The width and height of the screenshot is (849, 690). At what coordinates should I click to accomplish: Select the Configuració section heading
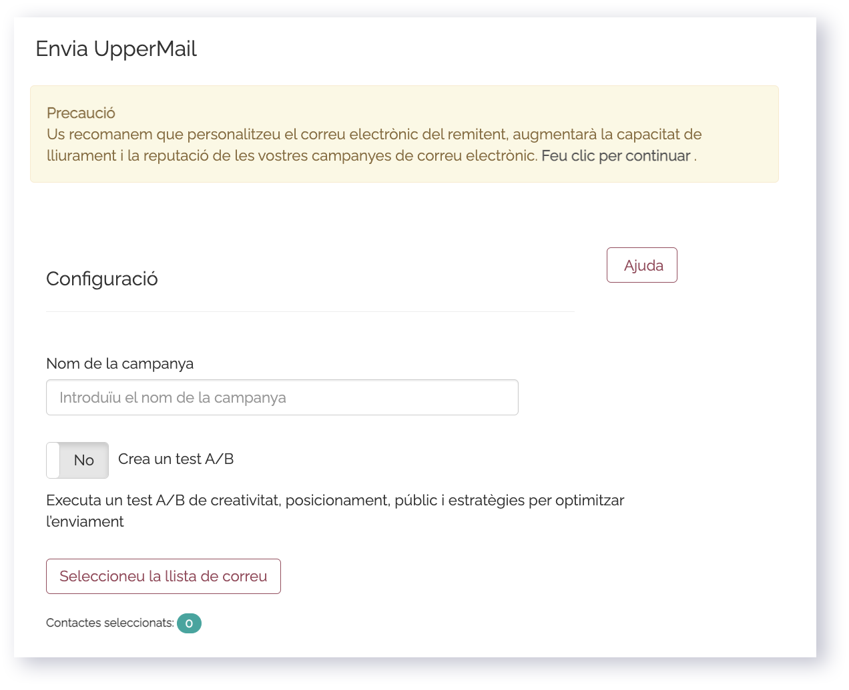101,279
